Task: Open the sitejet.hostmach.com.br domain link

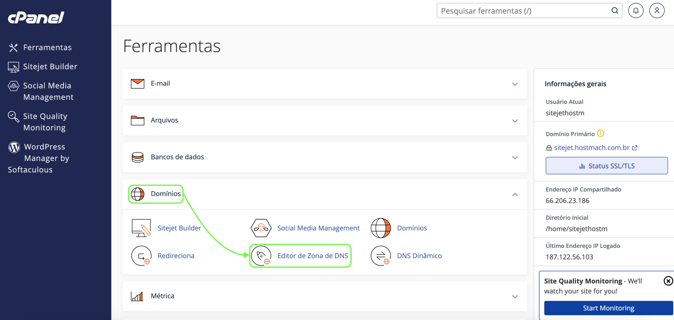Action: pyautogui.click(x=592, y=148)
